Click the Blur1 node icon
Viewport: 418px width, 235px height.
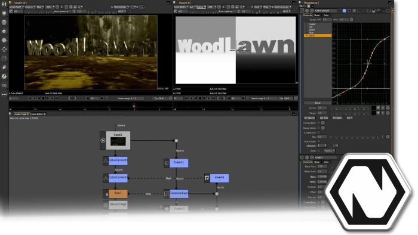coord(106,194)
